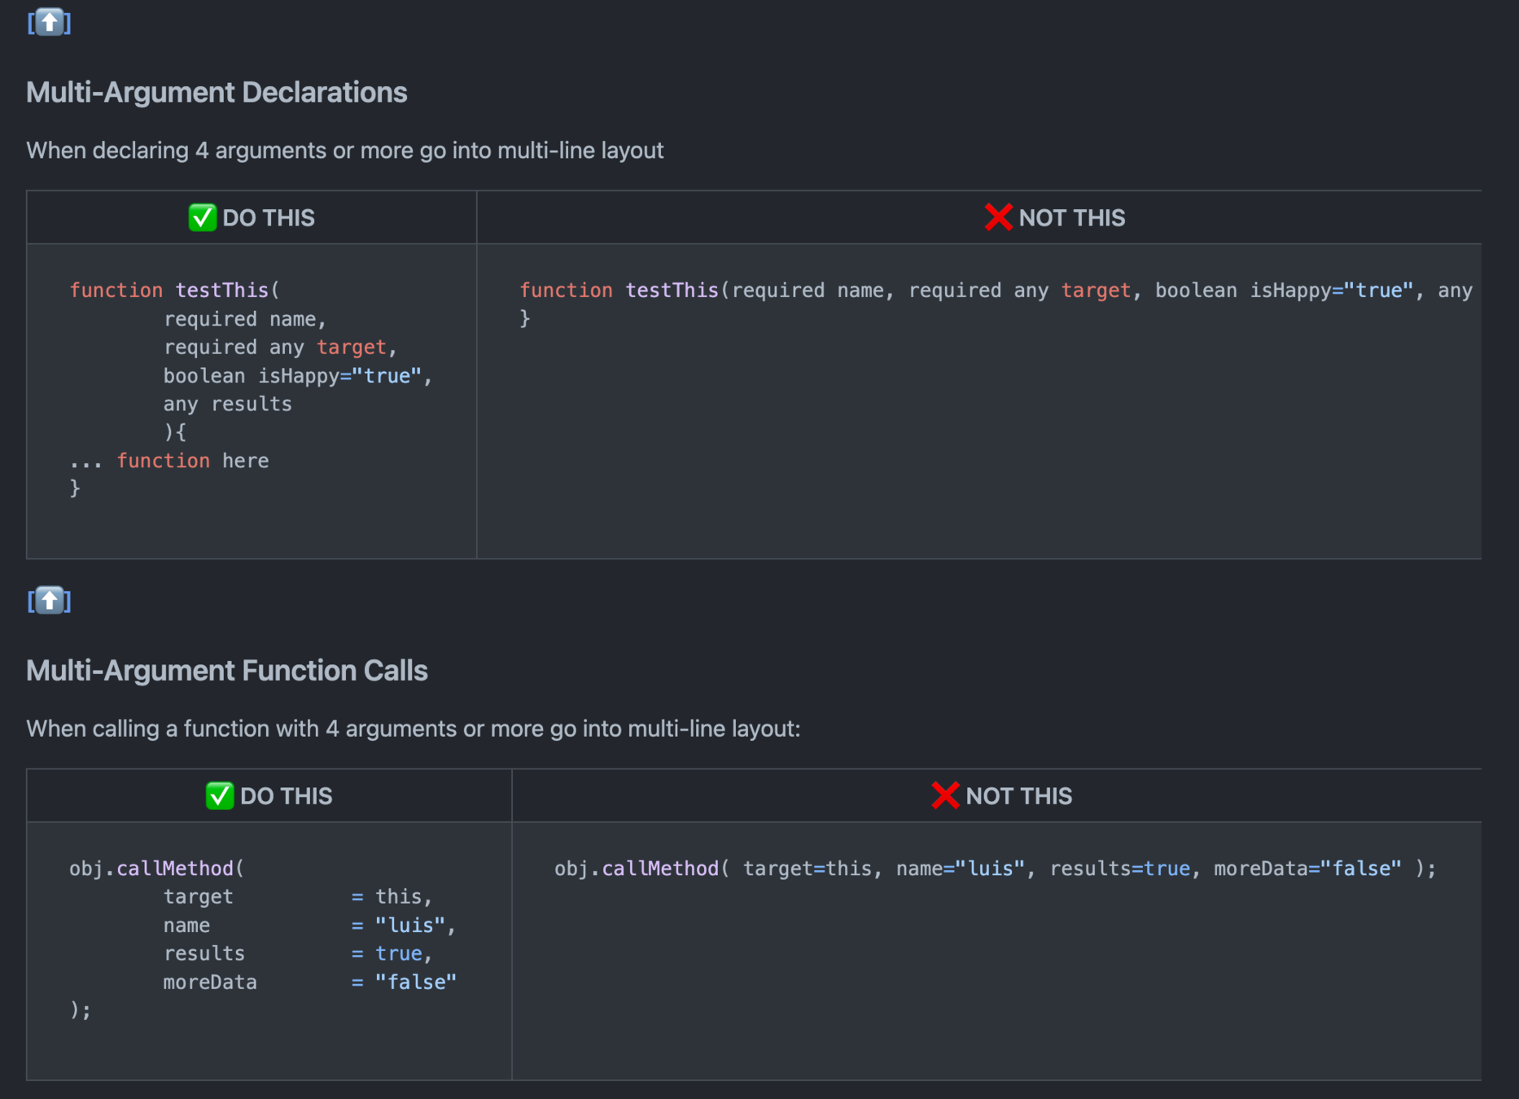Click the sentence "When calling a function with 4 arguments"
Image resolution: width=1519 pixels, height=1099 pixels.
click(x=414, y=729)
